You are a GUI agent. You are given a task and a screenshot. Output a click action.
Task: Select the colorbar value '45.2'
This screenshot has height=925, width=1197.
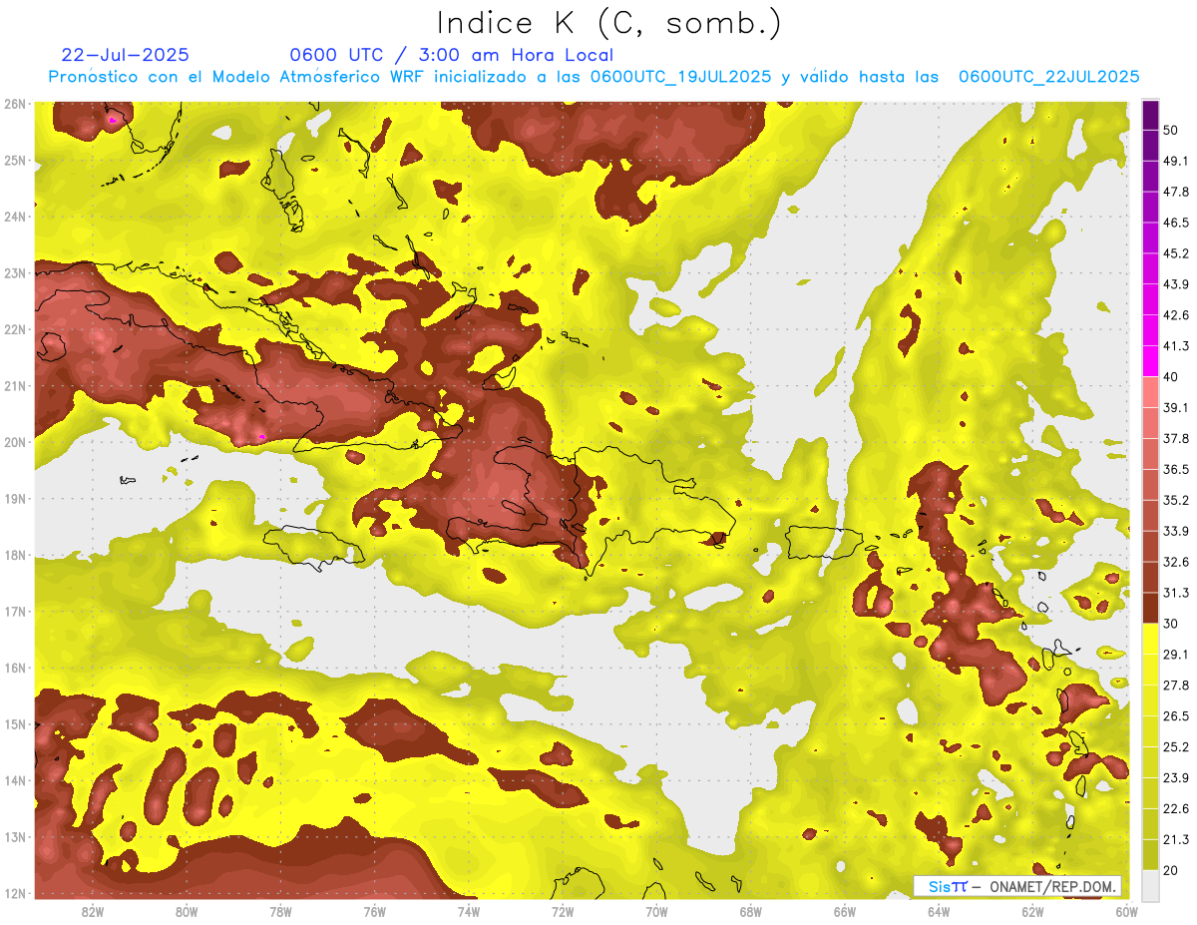pos(1176,253)
